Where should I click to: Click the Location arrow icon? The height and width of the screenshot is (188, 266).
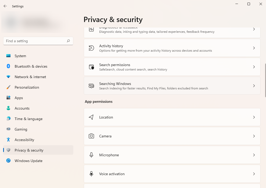point(91,117)
